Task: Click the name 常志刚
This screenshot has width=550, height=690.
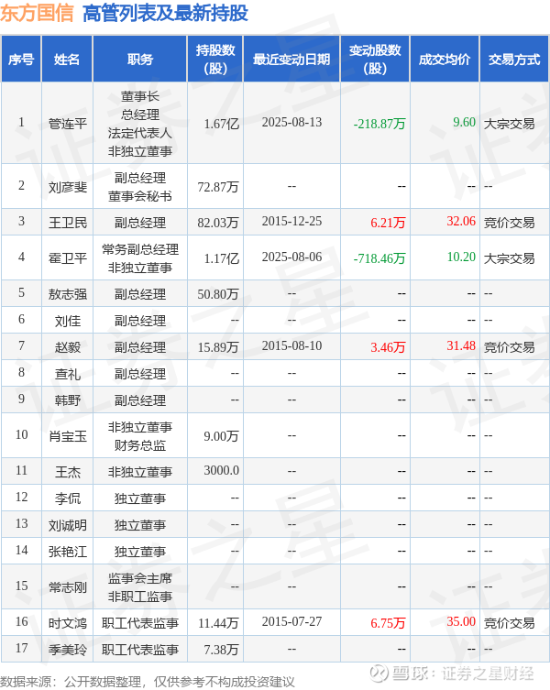Action: point(67,587)
